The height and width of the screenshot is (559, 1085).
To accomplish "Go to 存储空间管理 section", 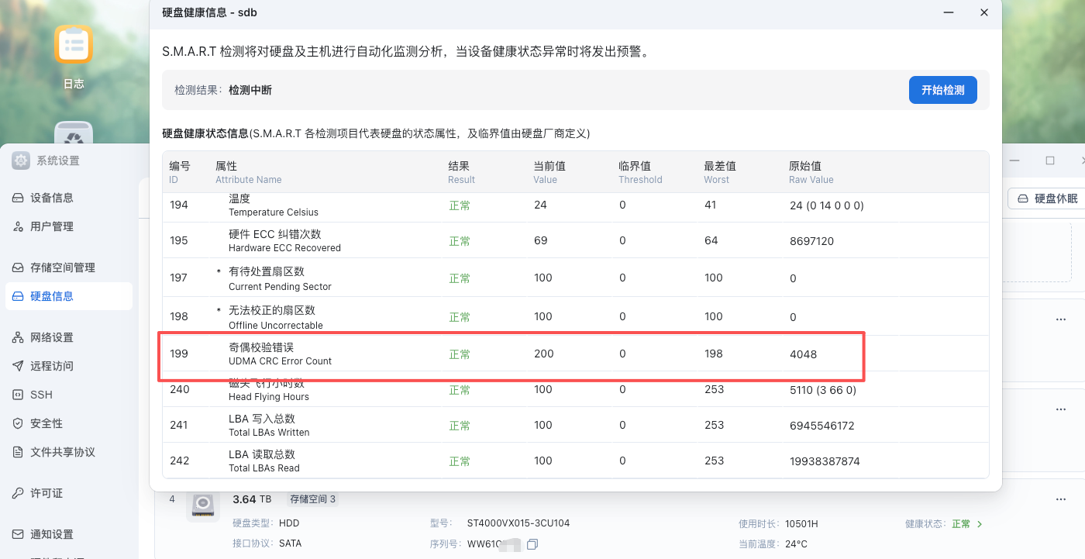I will tap(62, 267).
